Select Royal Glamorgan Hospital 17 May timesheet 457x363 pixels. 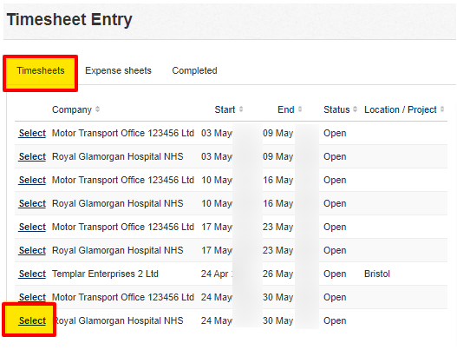click(x=32, y=250)
